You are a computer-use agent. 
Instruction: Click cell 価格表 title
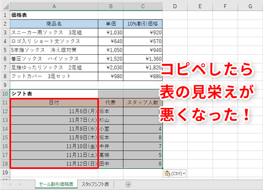[x=54, y=15]
